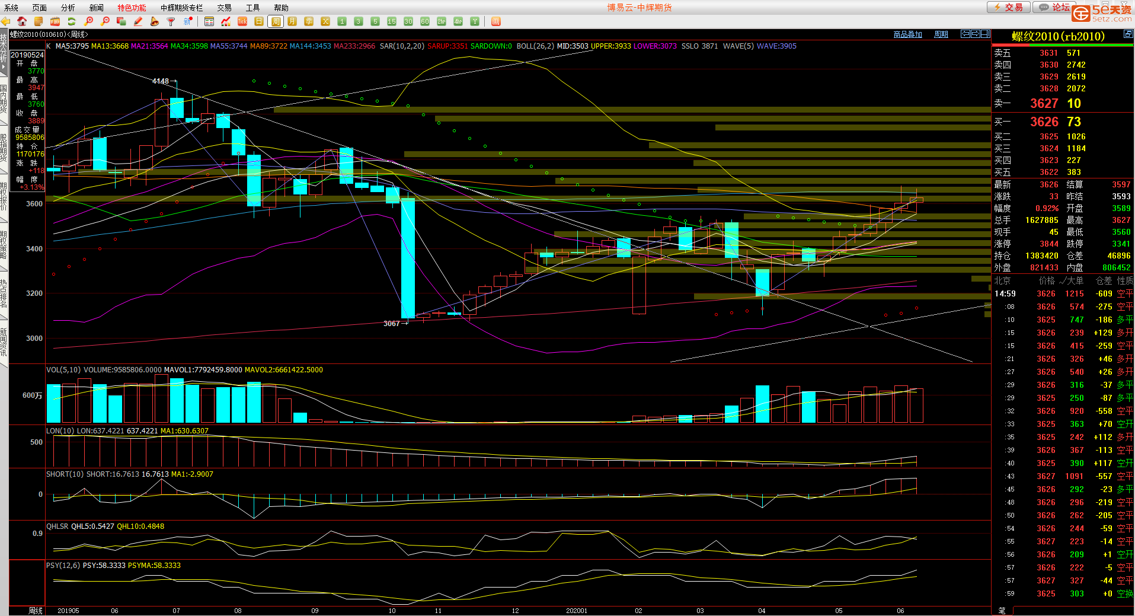The height and width of the screenshot is (616, 1135).
Task: Click the chart analysis icon
Action: pos(226,21)
